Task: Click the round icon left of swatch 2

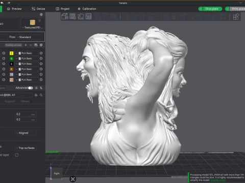Action: [x=4, y=53]
